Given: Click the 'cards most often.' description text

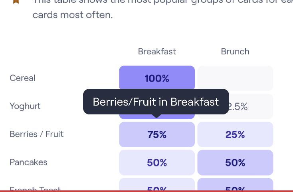Looking at the screenshot, I should coord(73,15).
